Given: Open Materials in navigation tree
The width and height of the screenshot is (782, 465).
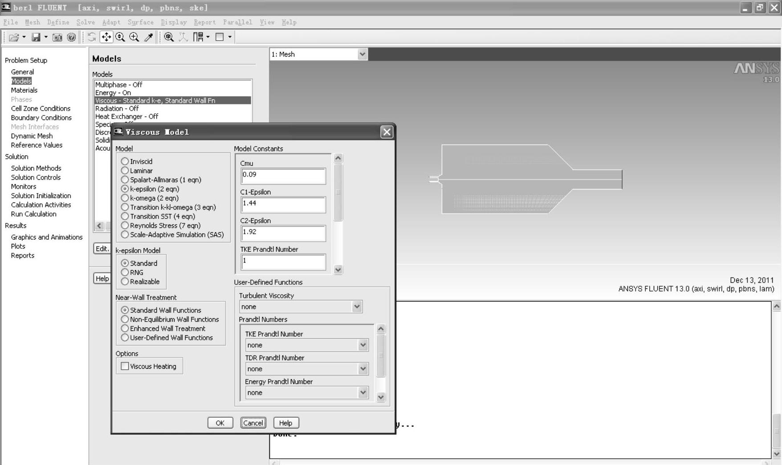Looking at the screenshot, I should click(x=24, y=90).
